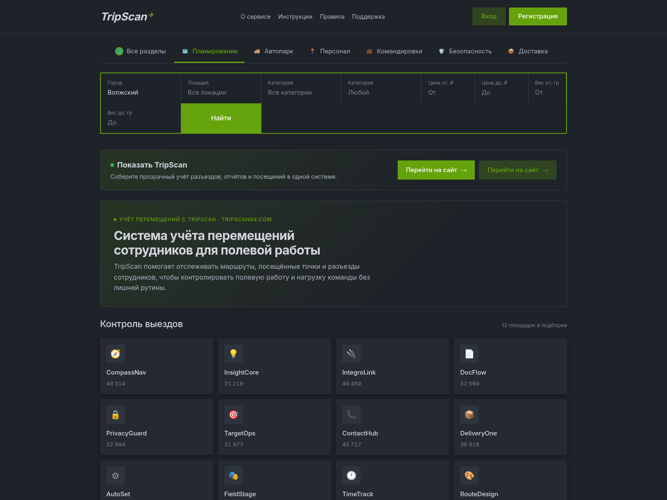667x500 pixels.
Task: Click the DocFlow document icon
Action: pyautogui.click(x=469, y=354)
